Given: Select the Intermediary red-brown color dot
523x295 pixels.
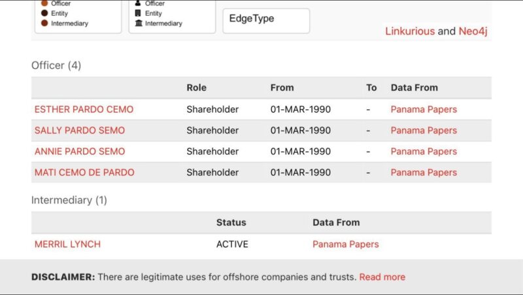Looking at the screenshot, I should click(44, 23).
